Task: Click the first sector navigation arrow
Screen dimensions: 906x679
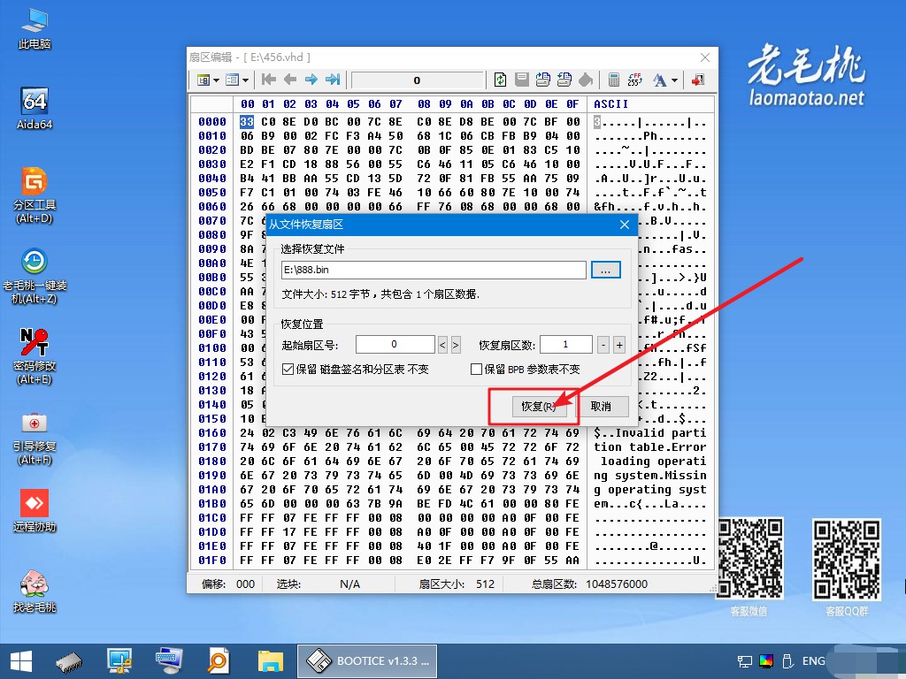Action: point(268,80)
